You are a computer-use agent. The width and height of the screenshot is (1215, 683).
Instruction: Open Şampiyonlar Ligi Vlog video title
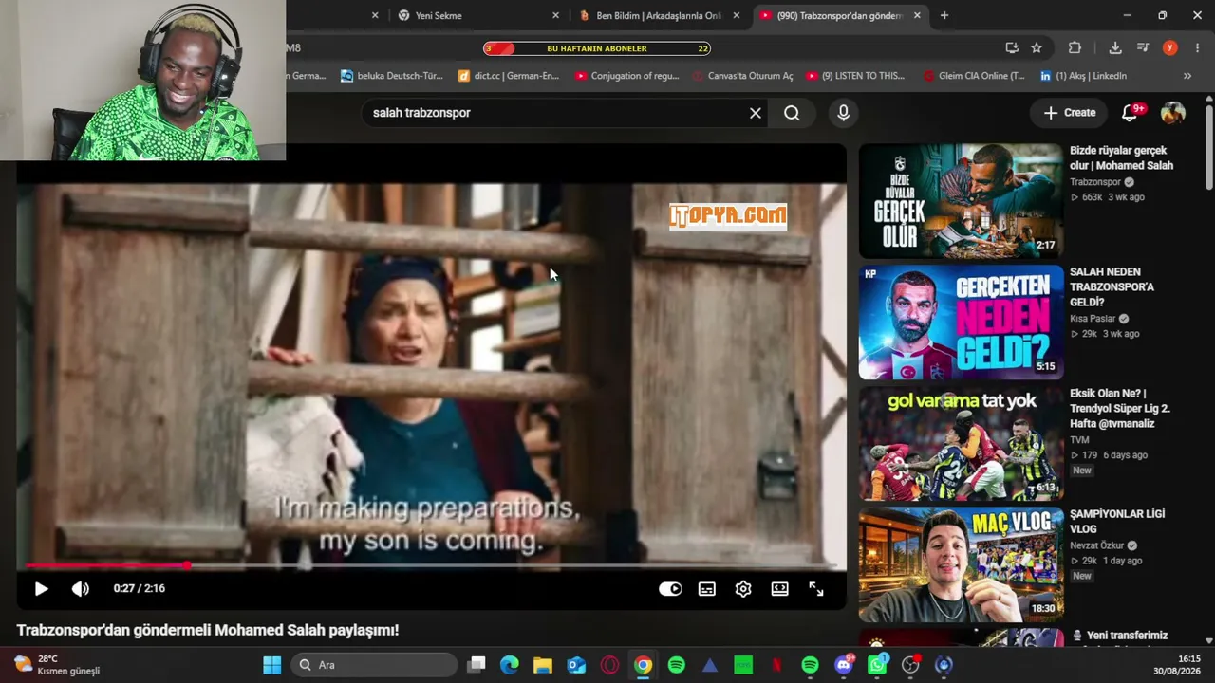1117,522
